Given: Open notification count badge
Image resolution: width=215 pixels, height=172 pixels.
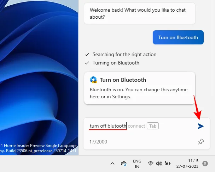Looking at the screenshot, I should pos(205,164).
